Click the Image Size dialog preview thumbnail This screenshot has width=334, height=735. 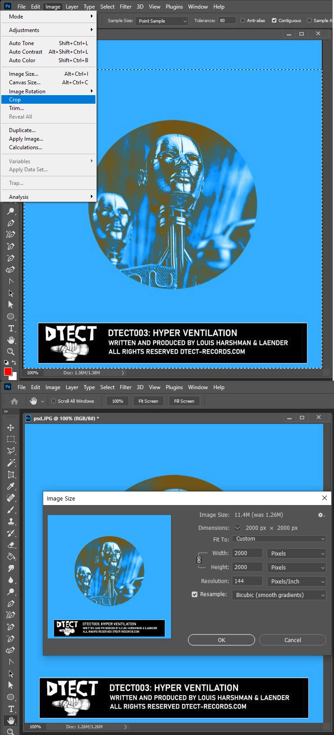pos(109,577)
